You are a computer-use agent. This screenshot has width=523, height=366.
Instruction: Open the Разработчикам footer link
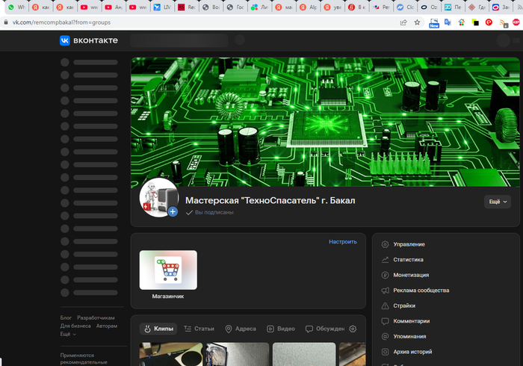tap(96, 317)
